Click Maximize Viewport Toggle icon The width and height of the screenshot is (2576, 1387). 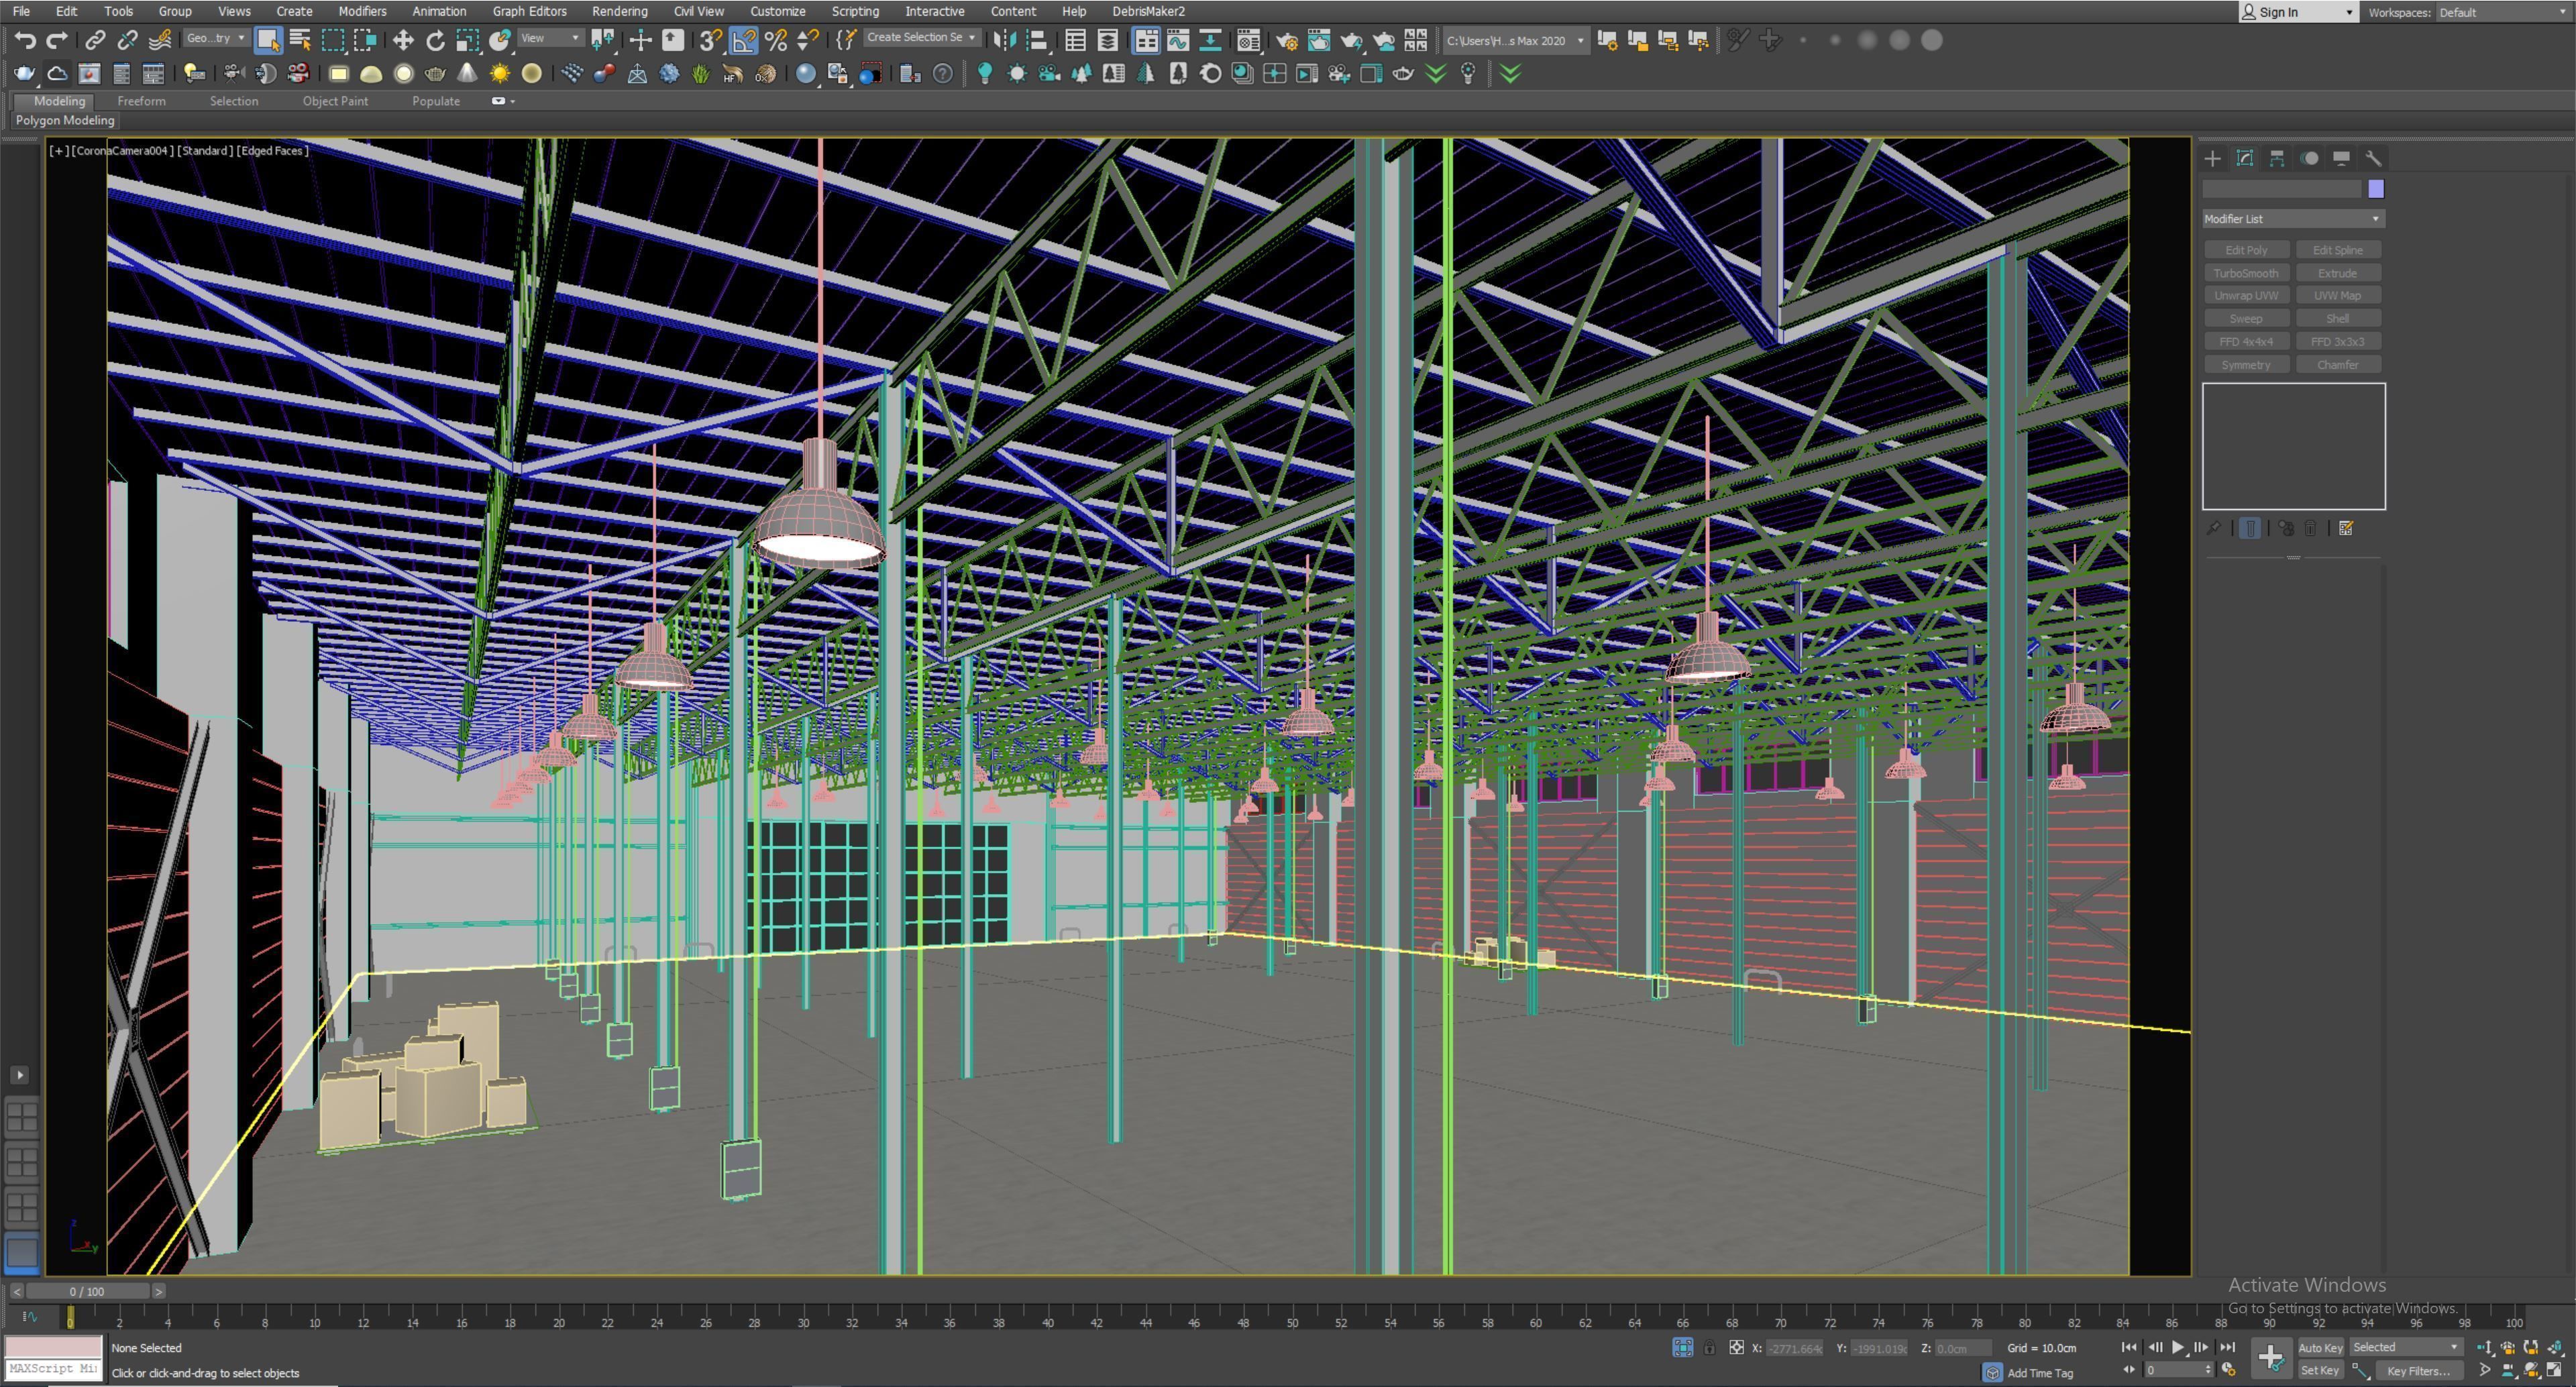click(2556, 1370)
